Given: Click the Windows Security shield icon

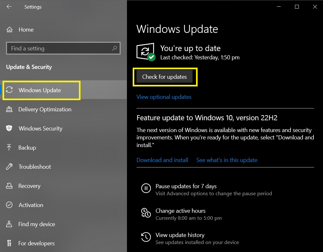Looking at the screenshot, I should [x=9, y=128].
